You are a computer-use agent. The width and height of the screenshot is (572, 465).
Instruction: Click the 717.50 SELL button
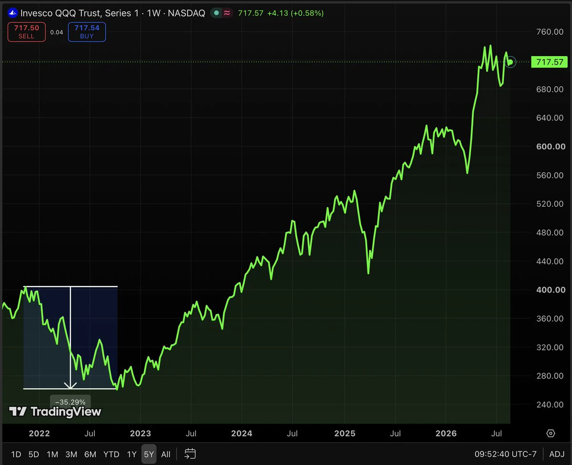pyautogui.click(x=27, y=32)
